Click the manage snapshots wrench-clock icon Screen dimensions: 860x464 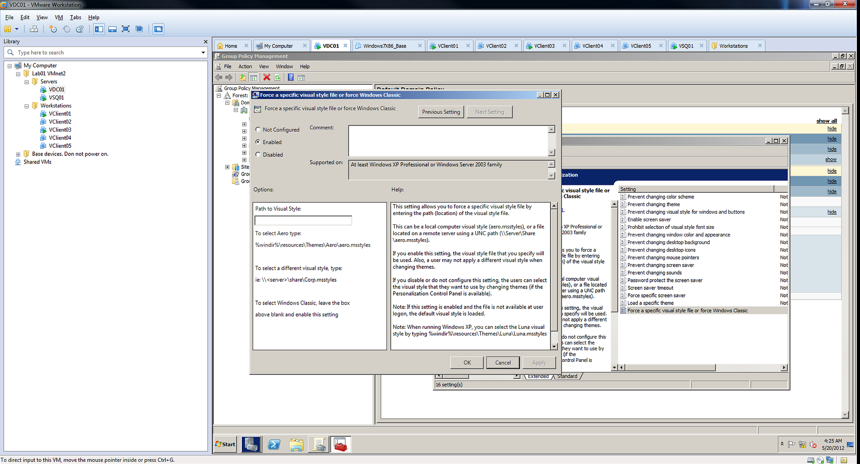tap(80, 29)
